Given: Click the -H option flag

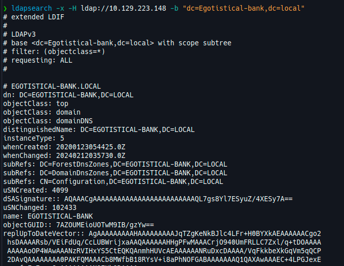Looking at the screenshot, I should (72, 8).
